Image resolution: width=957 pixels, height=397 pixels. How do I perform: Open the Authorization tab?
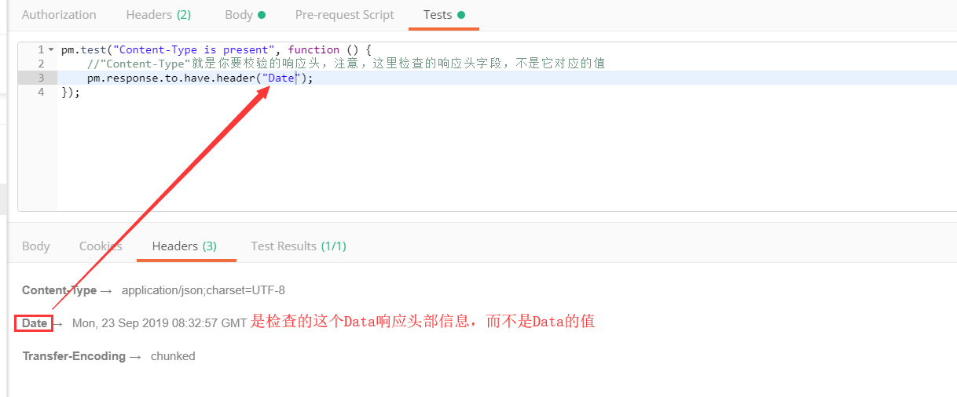click(x=59, y=15)
